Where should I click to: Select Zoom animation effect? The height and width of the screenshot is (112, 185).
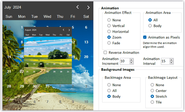coord(109,37)
